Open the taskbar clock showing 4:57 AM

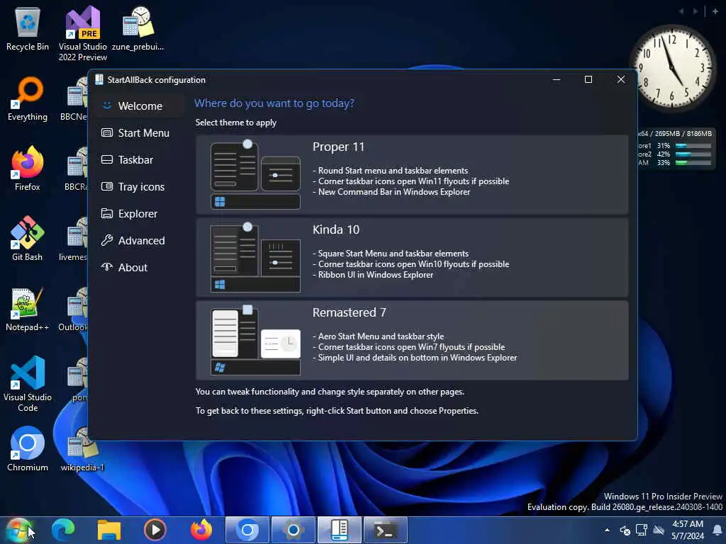688,530
